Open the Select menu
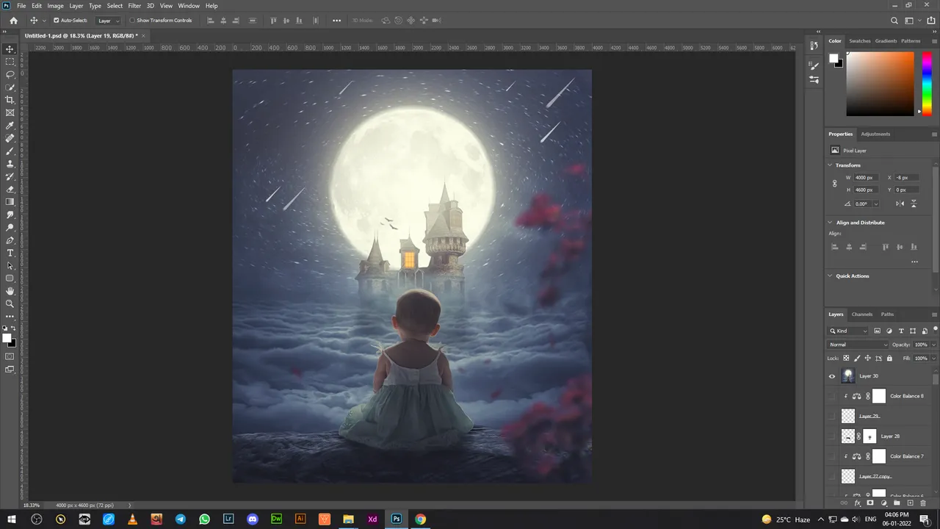 coord(115,6)
